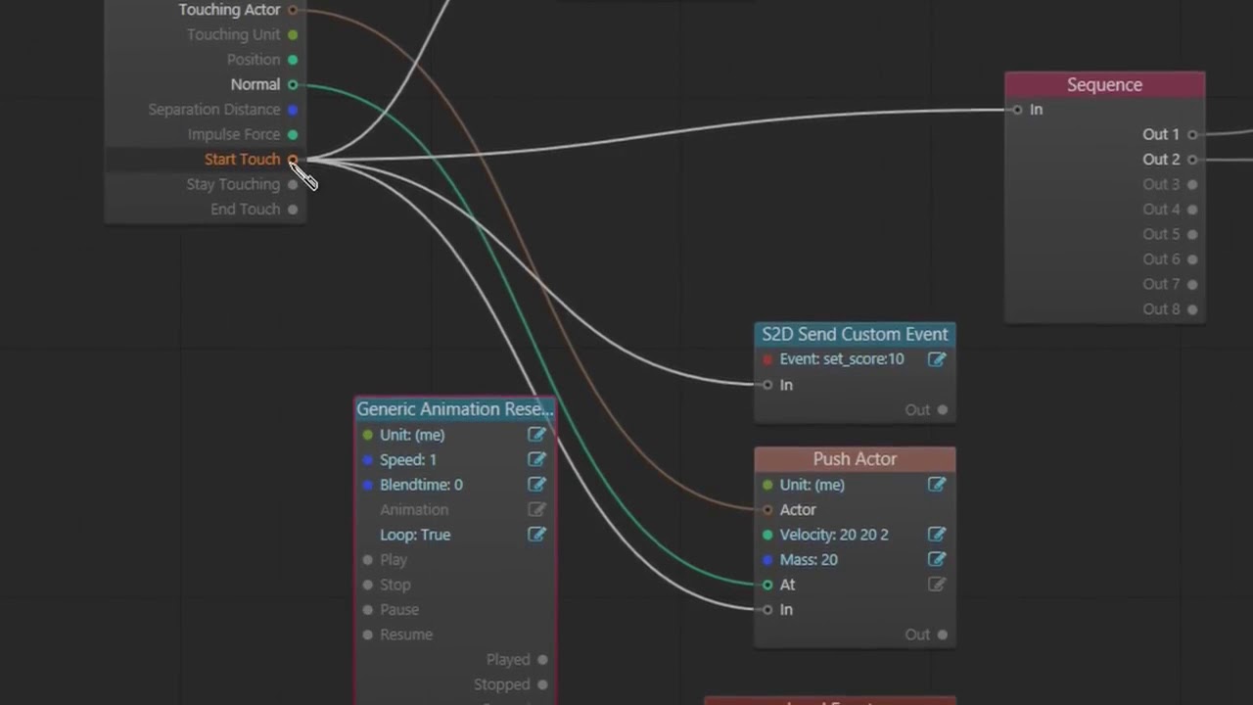Click edit icon next to Unit (me) in Push Actor

(x=937, y=485)
